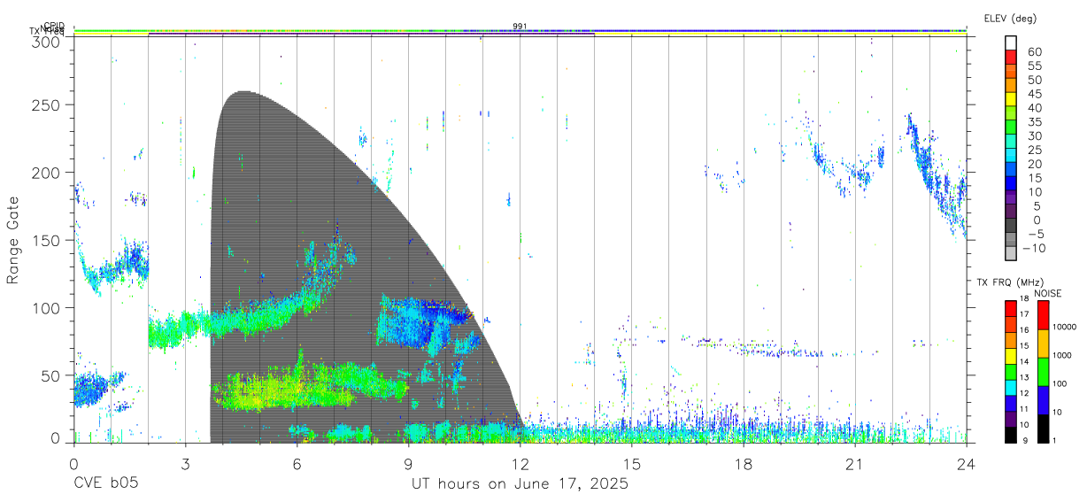Click the "10000" NOISE scale label
1087x502 pixels.
click(1065, 328)
